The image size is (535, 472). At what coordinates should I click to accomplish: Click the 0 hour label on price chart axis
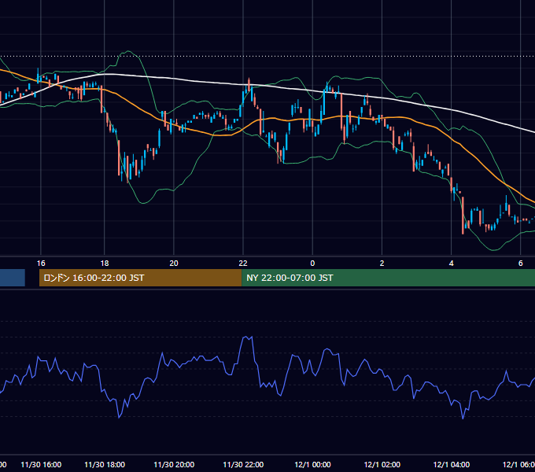tap(312, 263)
